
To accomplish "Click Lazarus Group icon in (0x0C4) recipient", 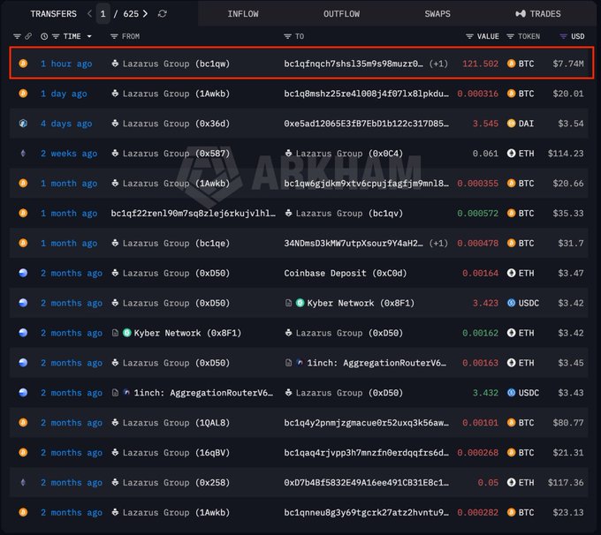I will click(289, 154).
